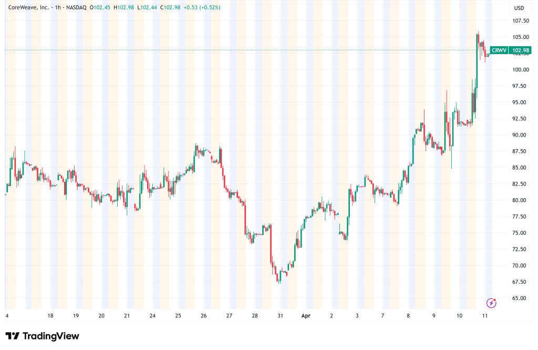Click the NASDAQ exchange label
The height and width of the screenshot is (350, 538).
(77, 8)
